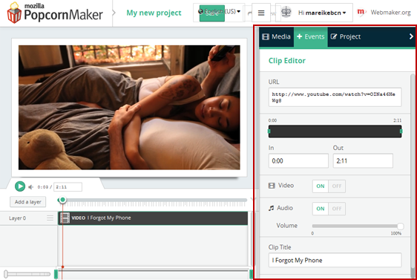Switch to the Events tab

311,36
